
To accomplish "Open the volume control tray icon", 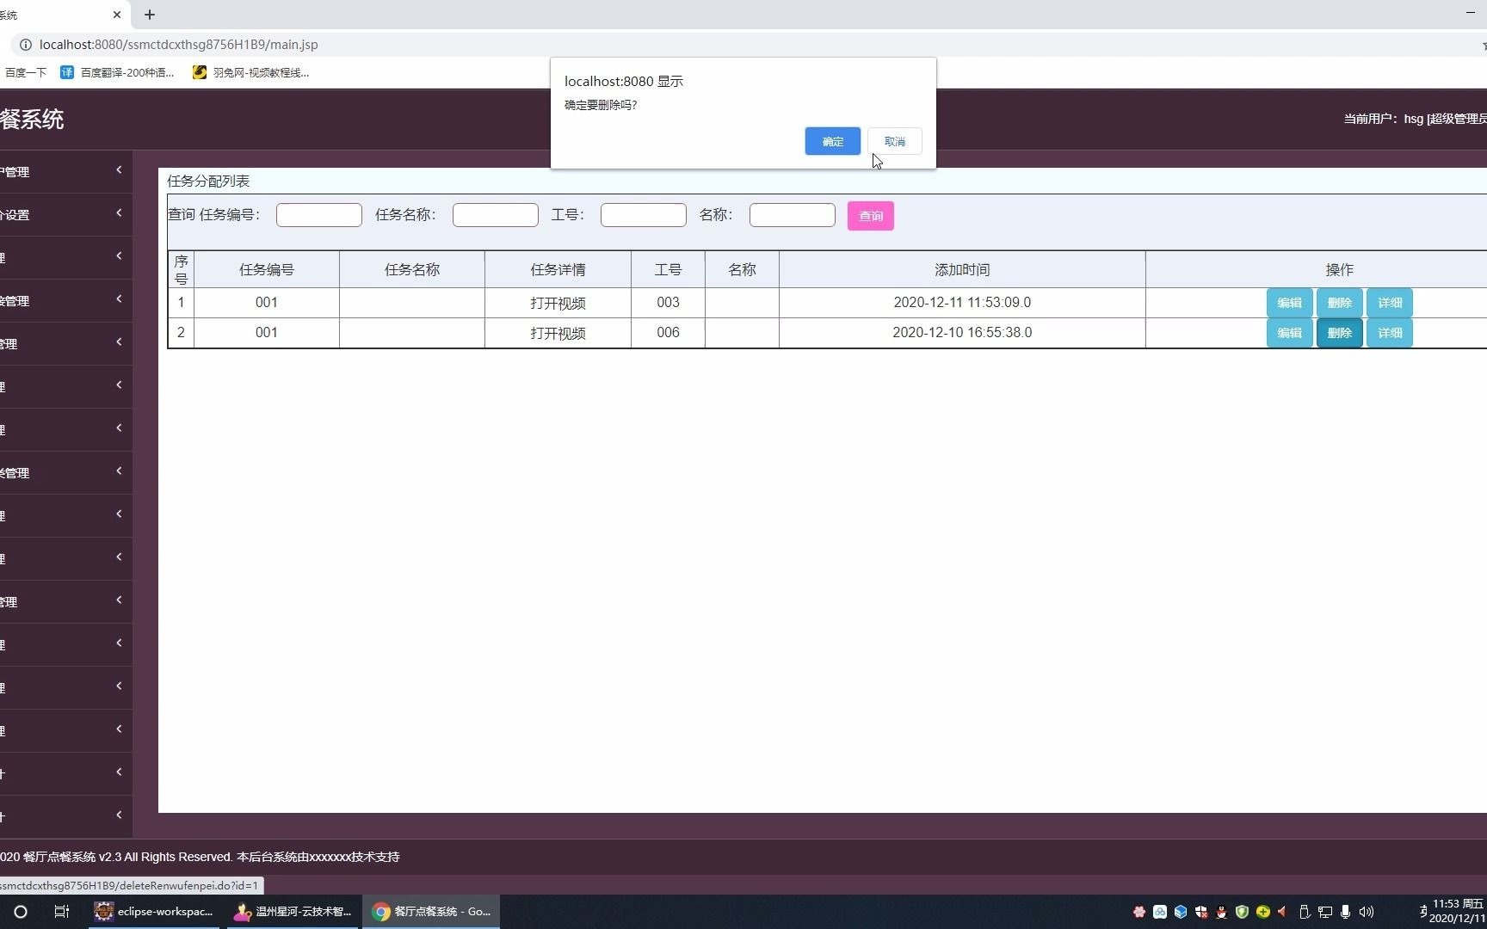I will 1367,912.
